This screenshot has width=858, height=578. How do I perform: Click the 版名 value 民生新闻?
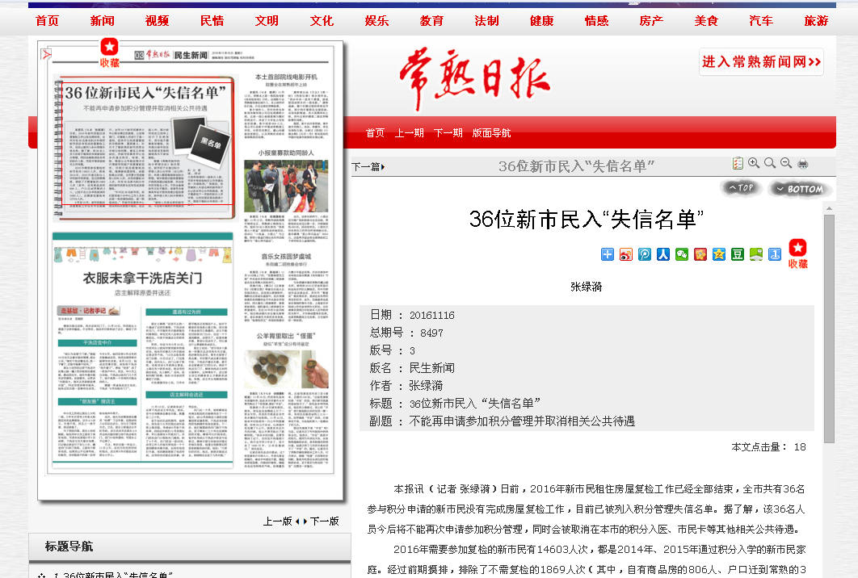click(x=431, y=368)
